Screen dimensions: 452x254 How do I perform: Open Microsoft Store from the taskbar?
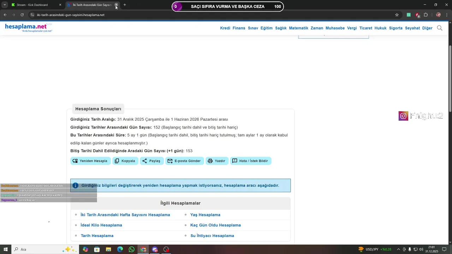click(x=97, y=249)
